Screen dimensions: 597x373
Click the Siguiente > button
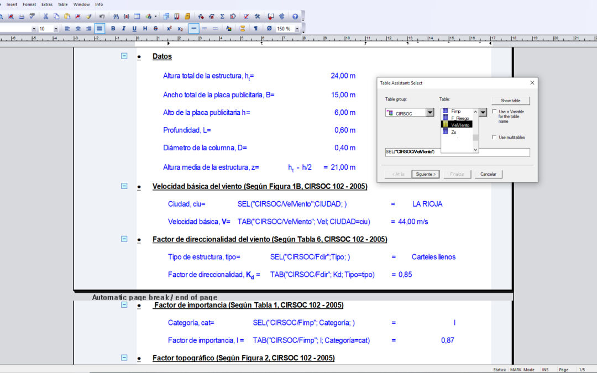tap(426, 174)
